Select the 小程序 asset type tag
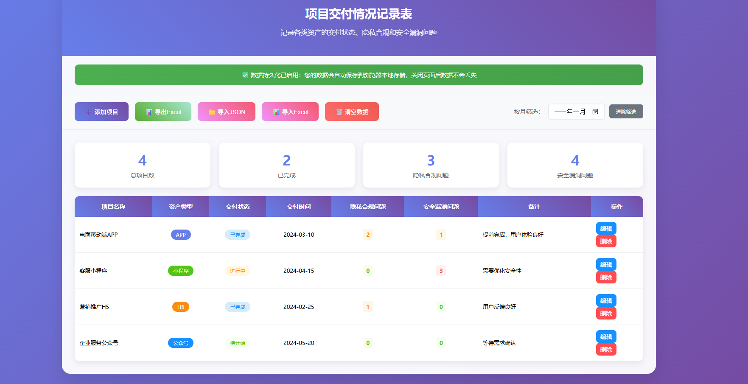748x384 pixels. click(x=181, y=271)
